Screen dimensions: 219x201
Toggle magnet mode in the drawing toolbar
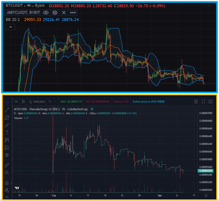(x=7, y=183)
